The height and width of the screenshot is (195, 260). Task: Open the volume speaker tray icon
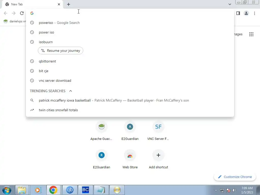(234, 190)
